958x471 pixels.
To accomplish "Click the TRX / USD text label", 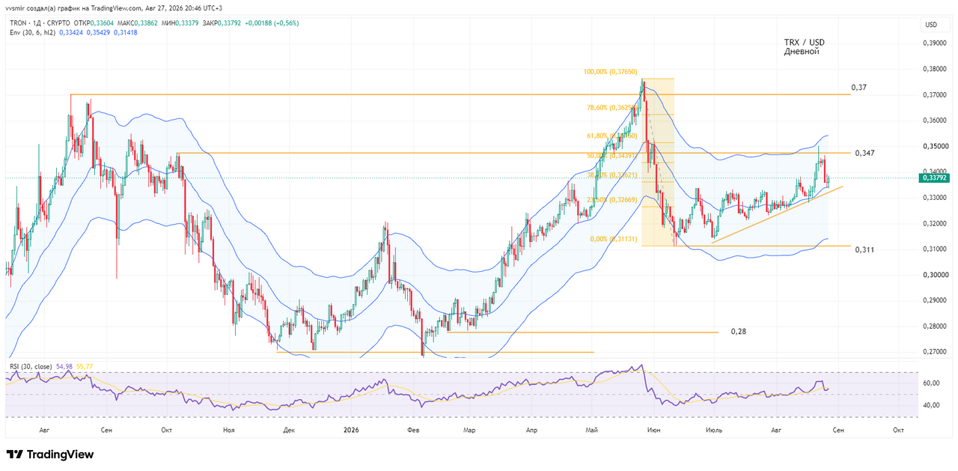I will click(804, 43).
